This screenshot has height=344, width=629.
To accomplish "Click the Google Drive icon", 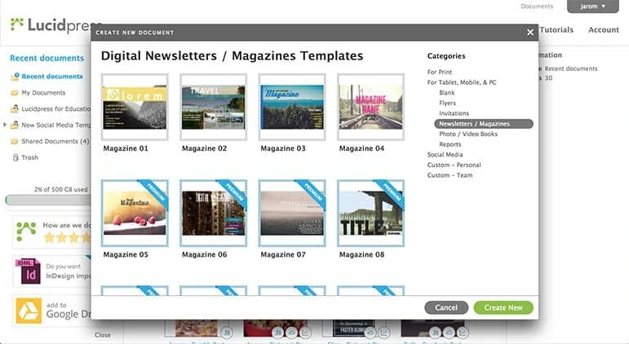I will pos(28,311).
